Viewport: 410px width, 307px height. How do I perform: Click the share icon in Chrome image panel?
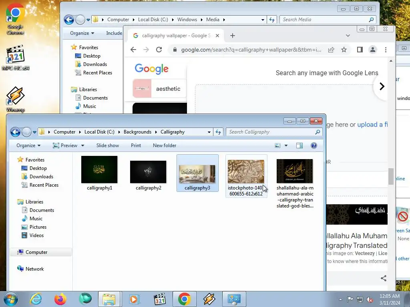coord(384,278)
